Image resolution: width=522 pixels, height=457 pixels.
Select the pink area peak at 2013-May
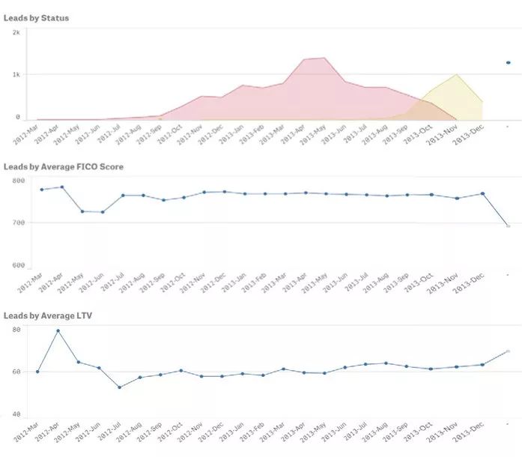click(324, 58)
